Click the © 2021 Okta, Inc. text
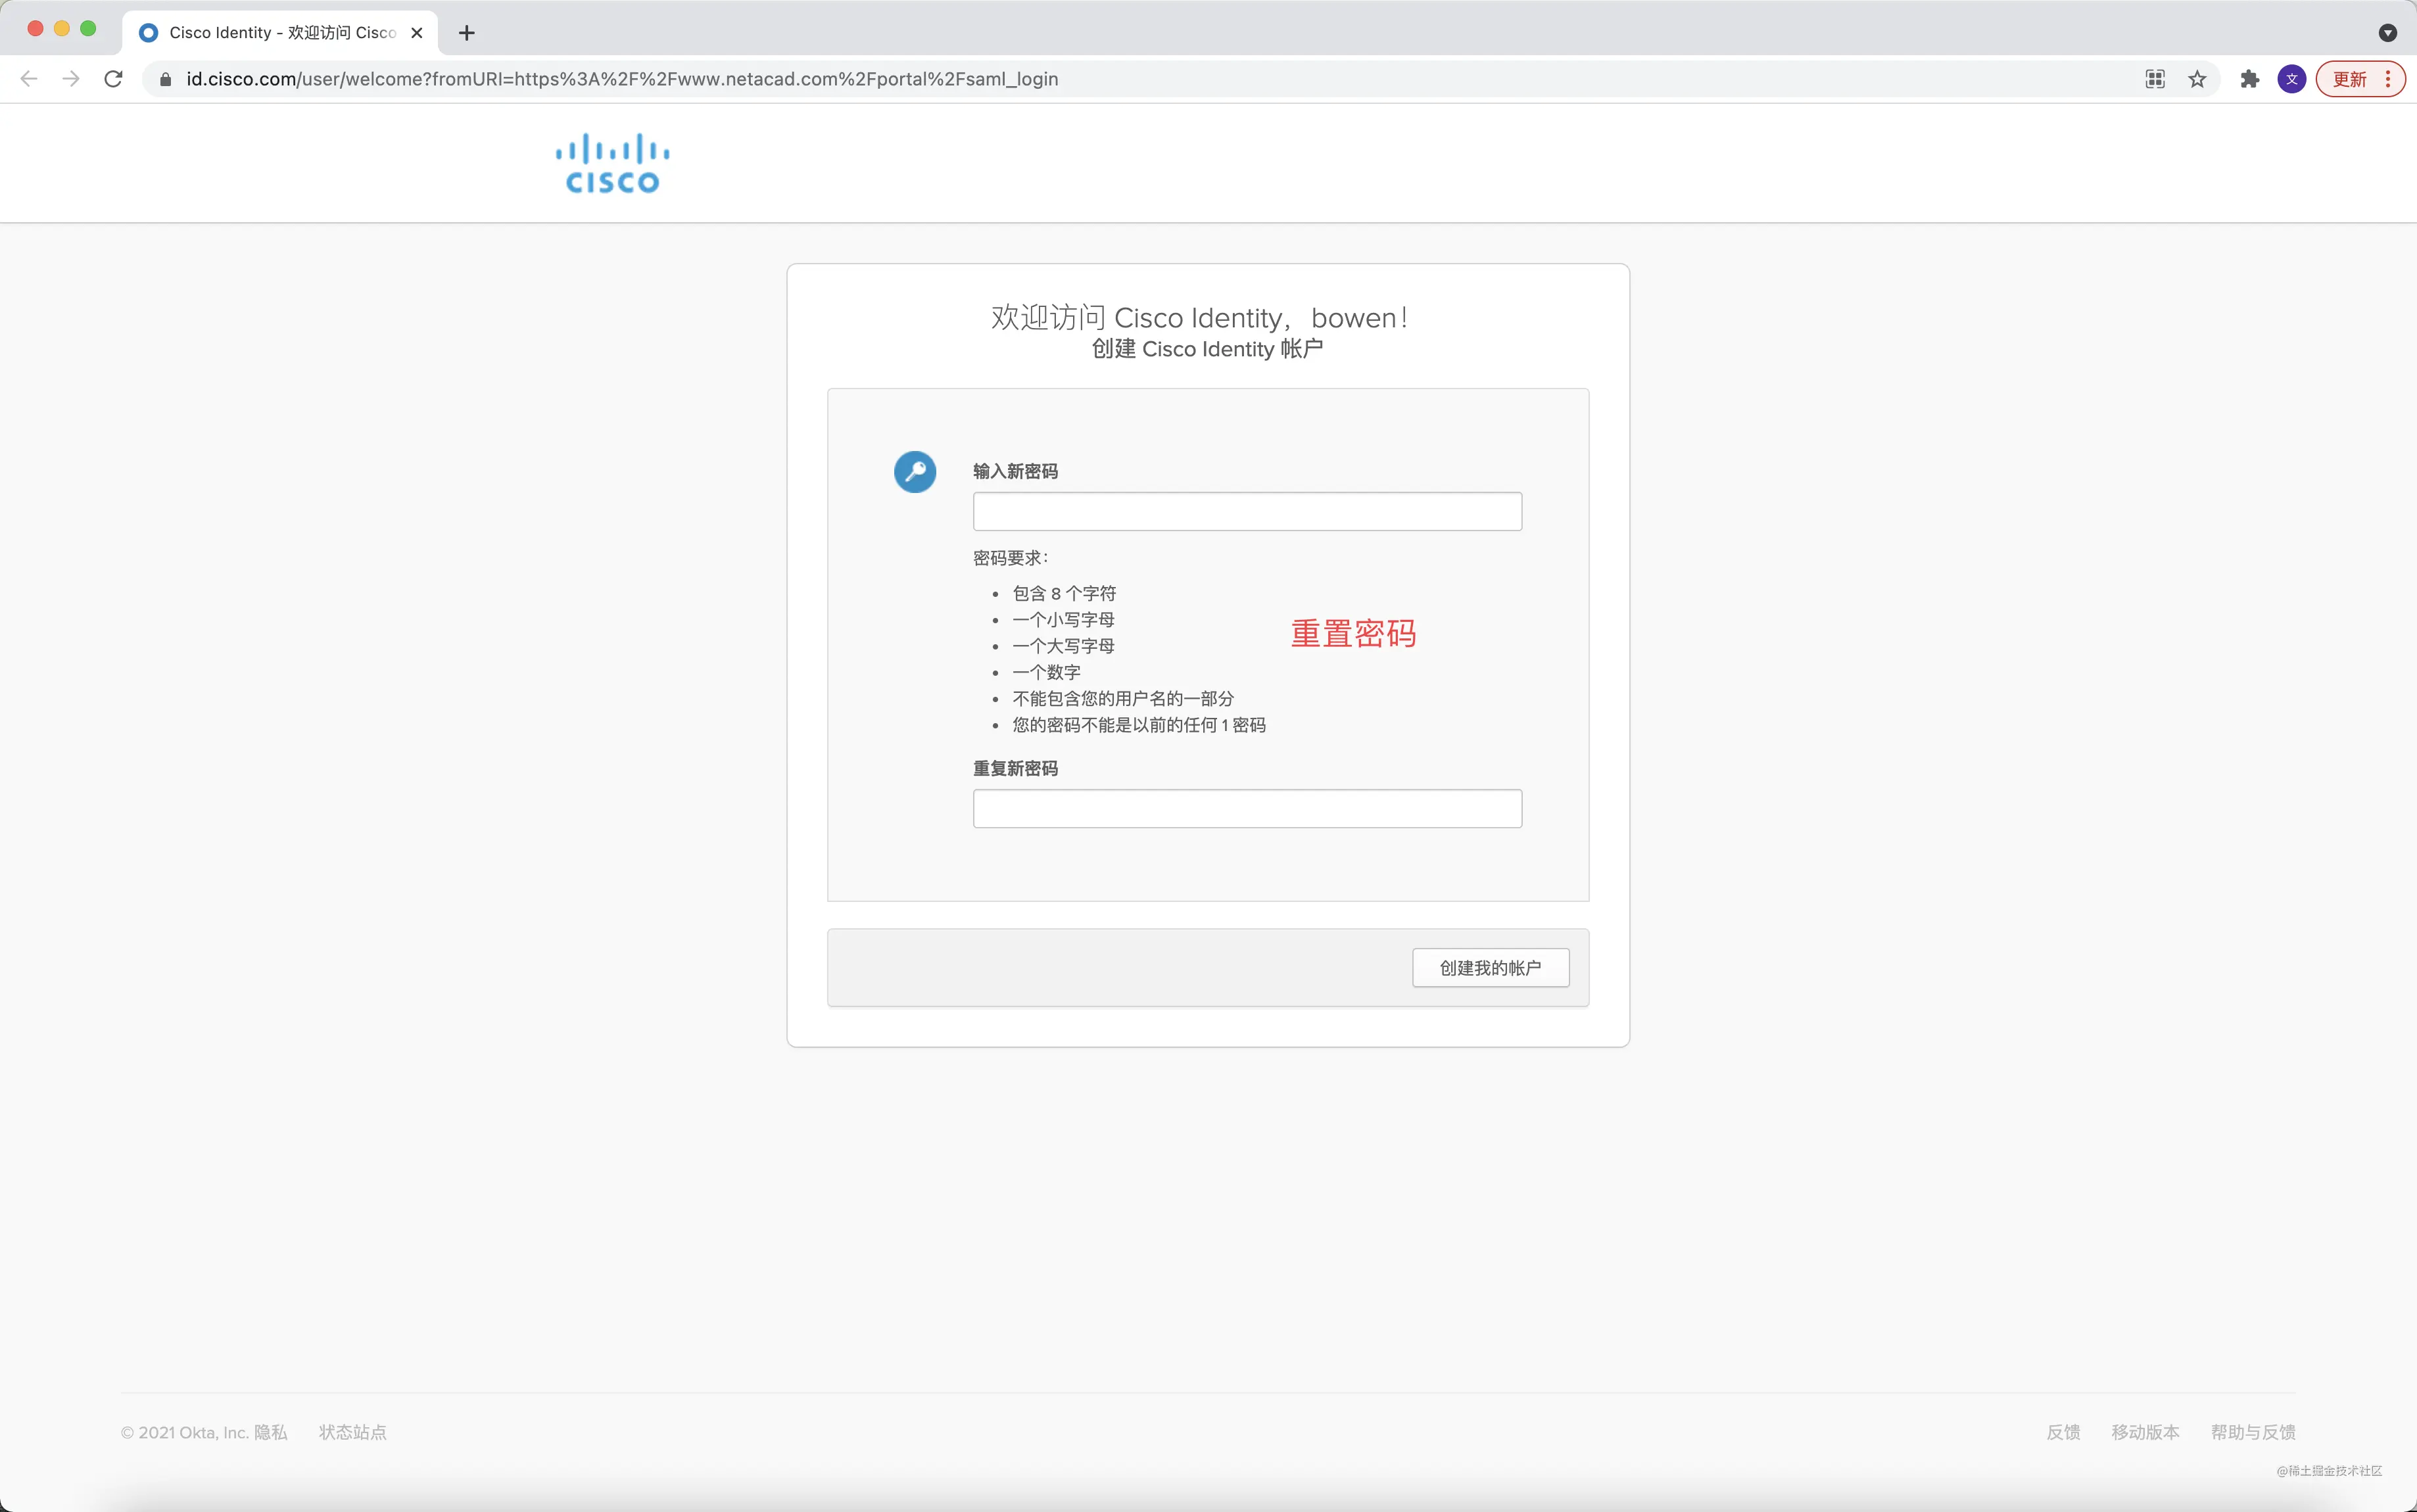The image size is (2417, 1512). click(x=184, y=1432)
